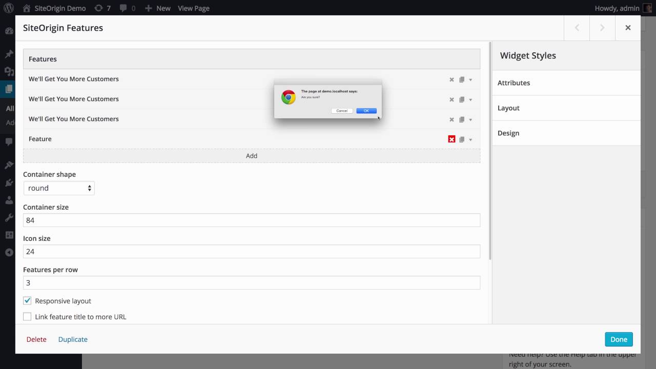Click red delete X on Feature row

click(x=452, y=139)
